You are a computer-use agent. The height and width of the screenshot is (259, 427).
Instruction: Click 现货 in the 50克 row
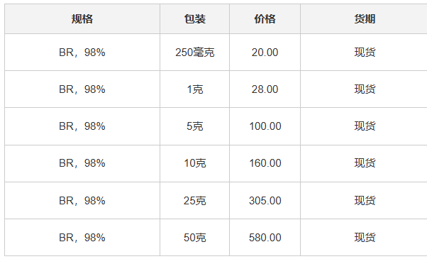pyautogui.click(x=365, y=238)
